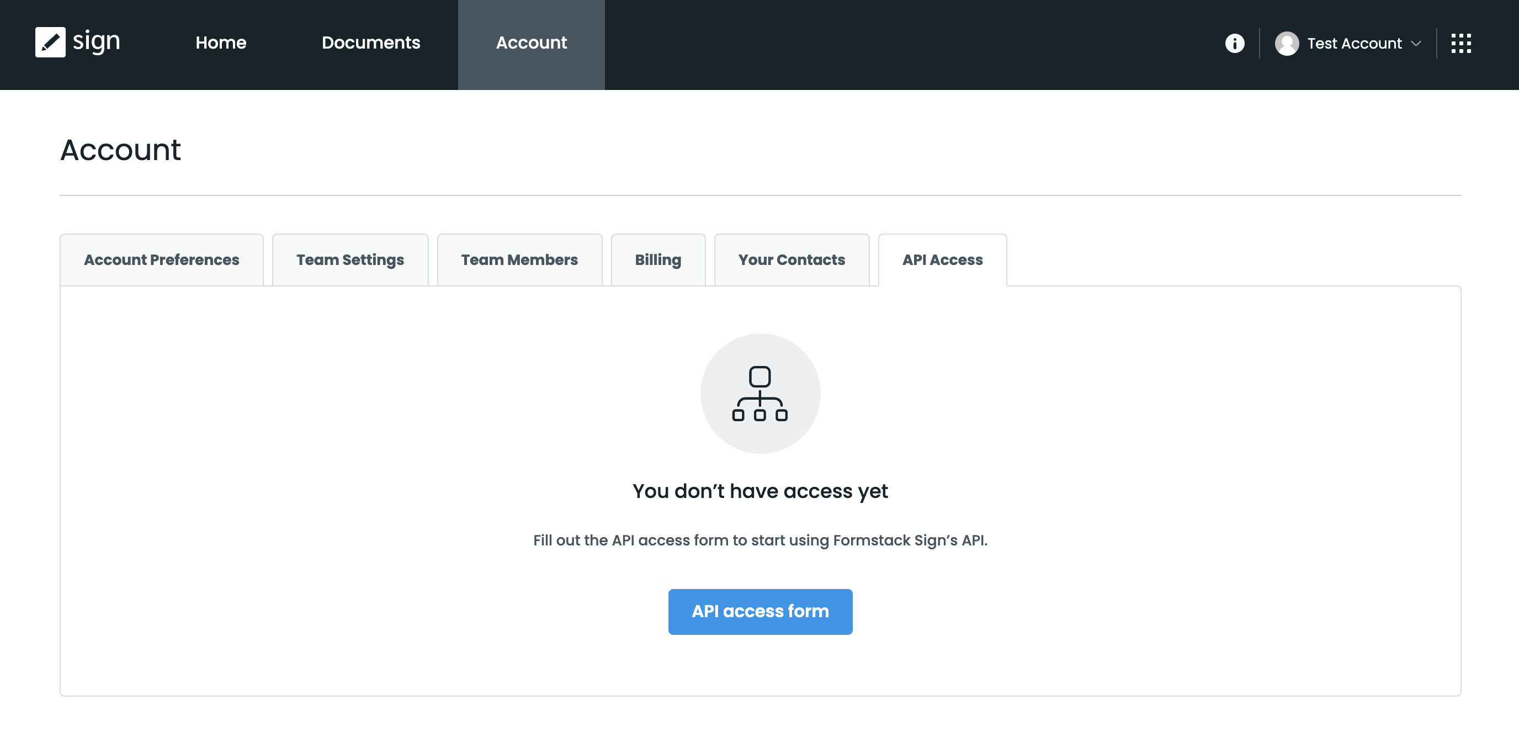
Task: Click the Sign pencil logo icon
Action: click(x=50, y=43)
